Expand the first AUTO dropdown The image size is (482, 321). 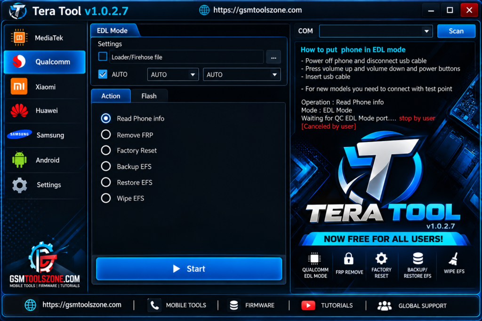[173, 75]
